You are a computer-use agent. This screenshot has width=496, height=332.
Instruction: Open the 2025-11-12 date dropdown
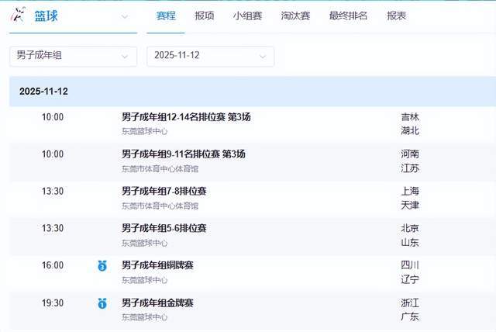pos(210,56)
